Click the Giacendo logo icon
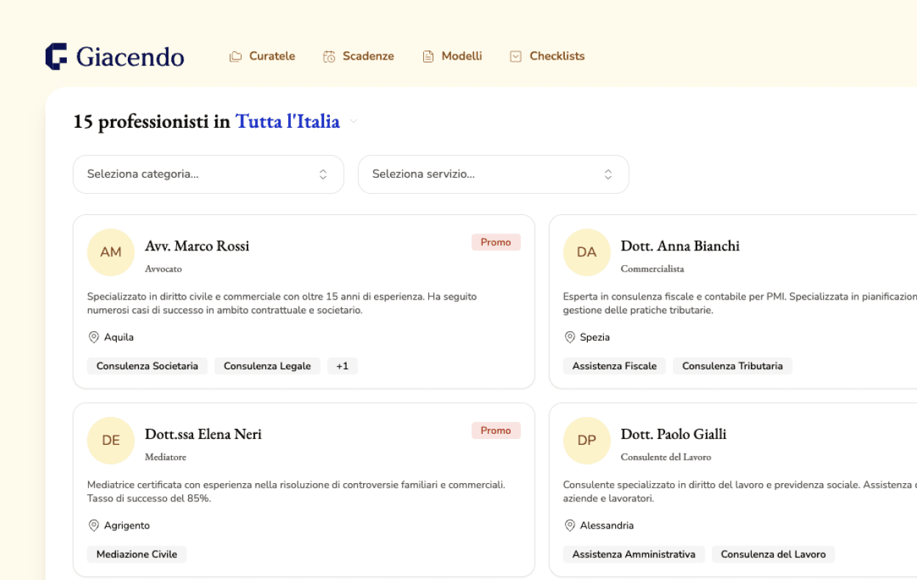 (x=57, y=57)
